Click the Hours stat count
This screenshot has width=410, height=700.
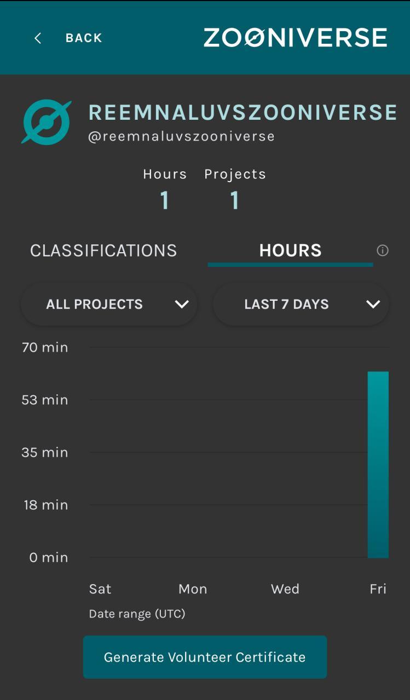click(164, 201)
